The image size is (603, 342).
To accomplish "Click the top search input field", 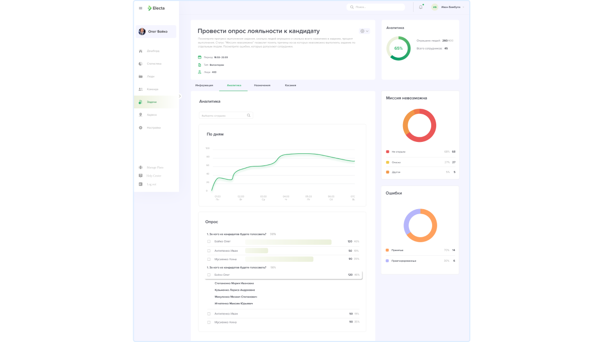I will (x=377, y=7).
